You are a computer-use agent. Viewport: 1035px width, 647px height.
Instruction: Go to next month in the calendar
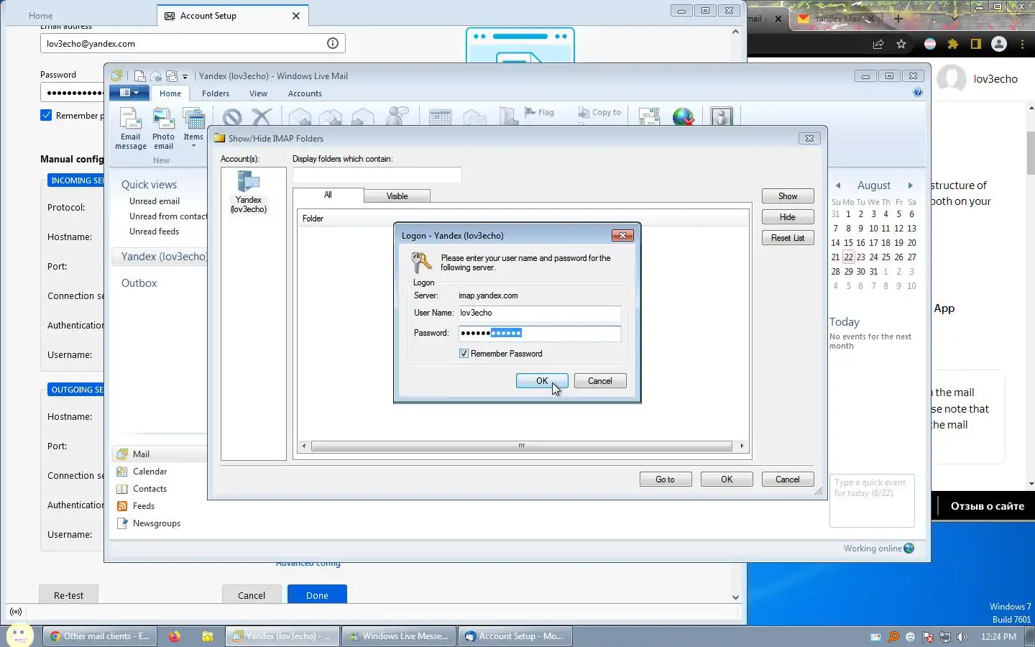(x=911, y=185)
